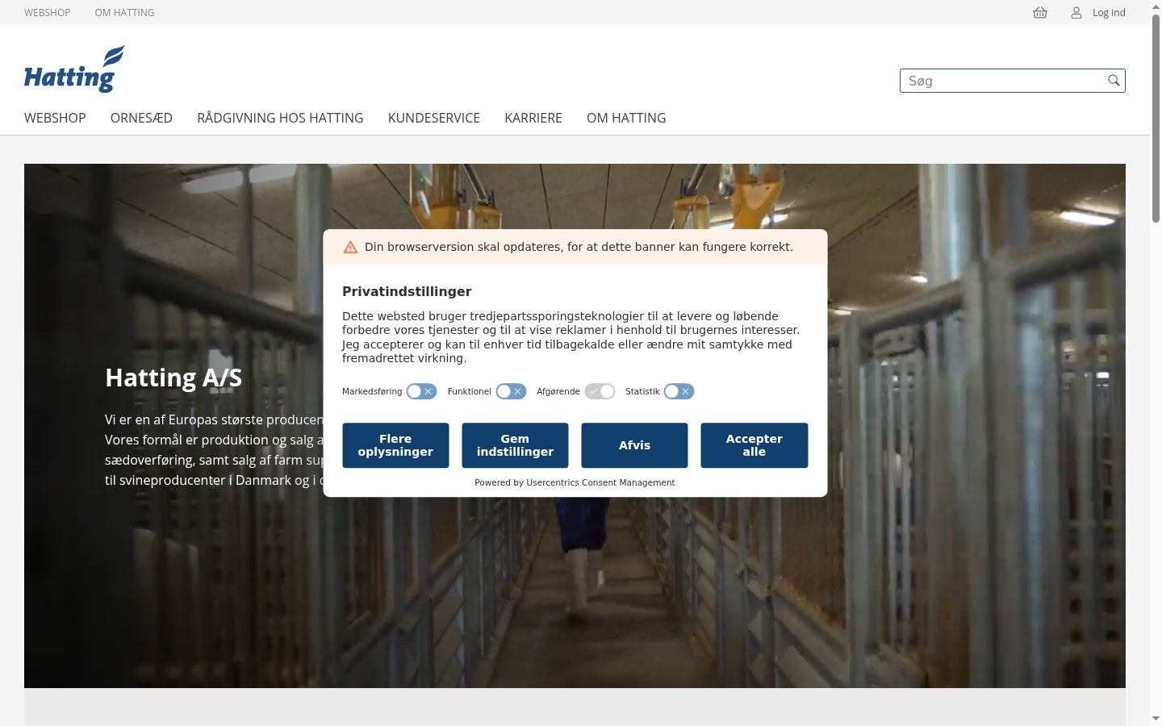Viewport: 1162px width, 726px height.
Task: Click the Hatting logo
Action: [x=74, y=69]
